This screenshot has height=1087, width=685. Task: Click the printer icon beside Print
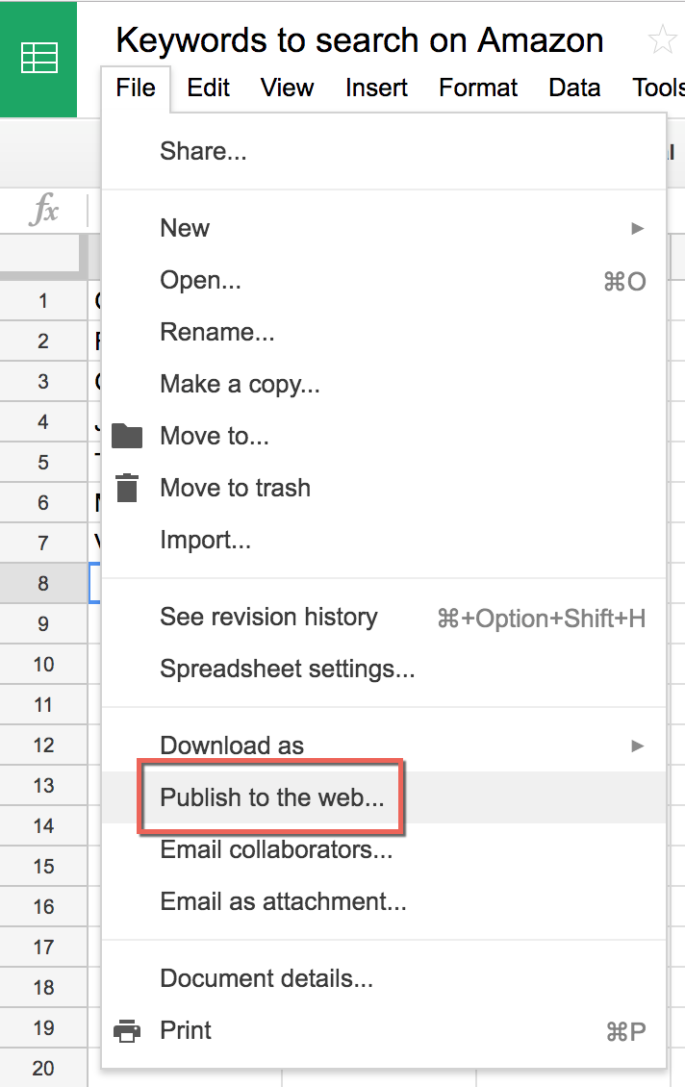[x=127, y=1031]
